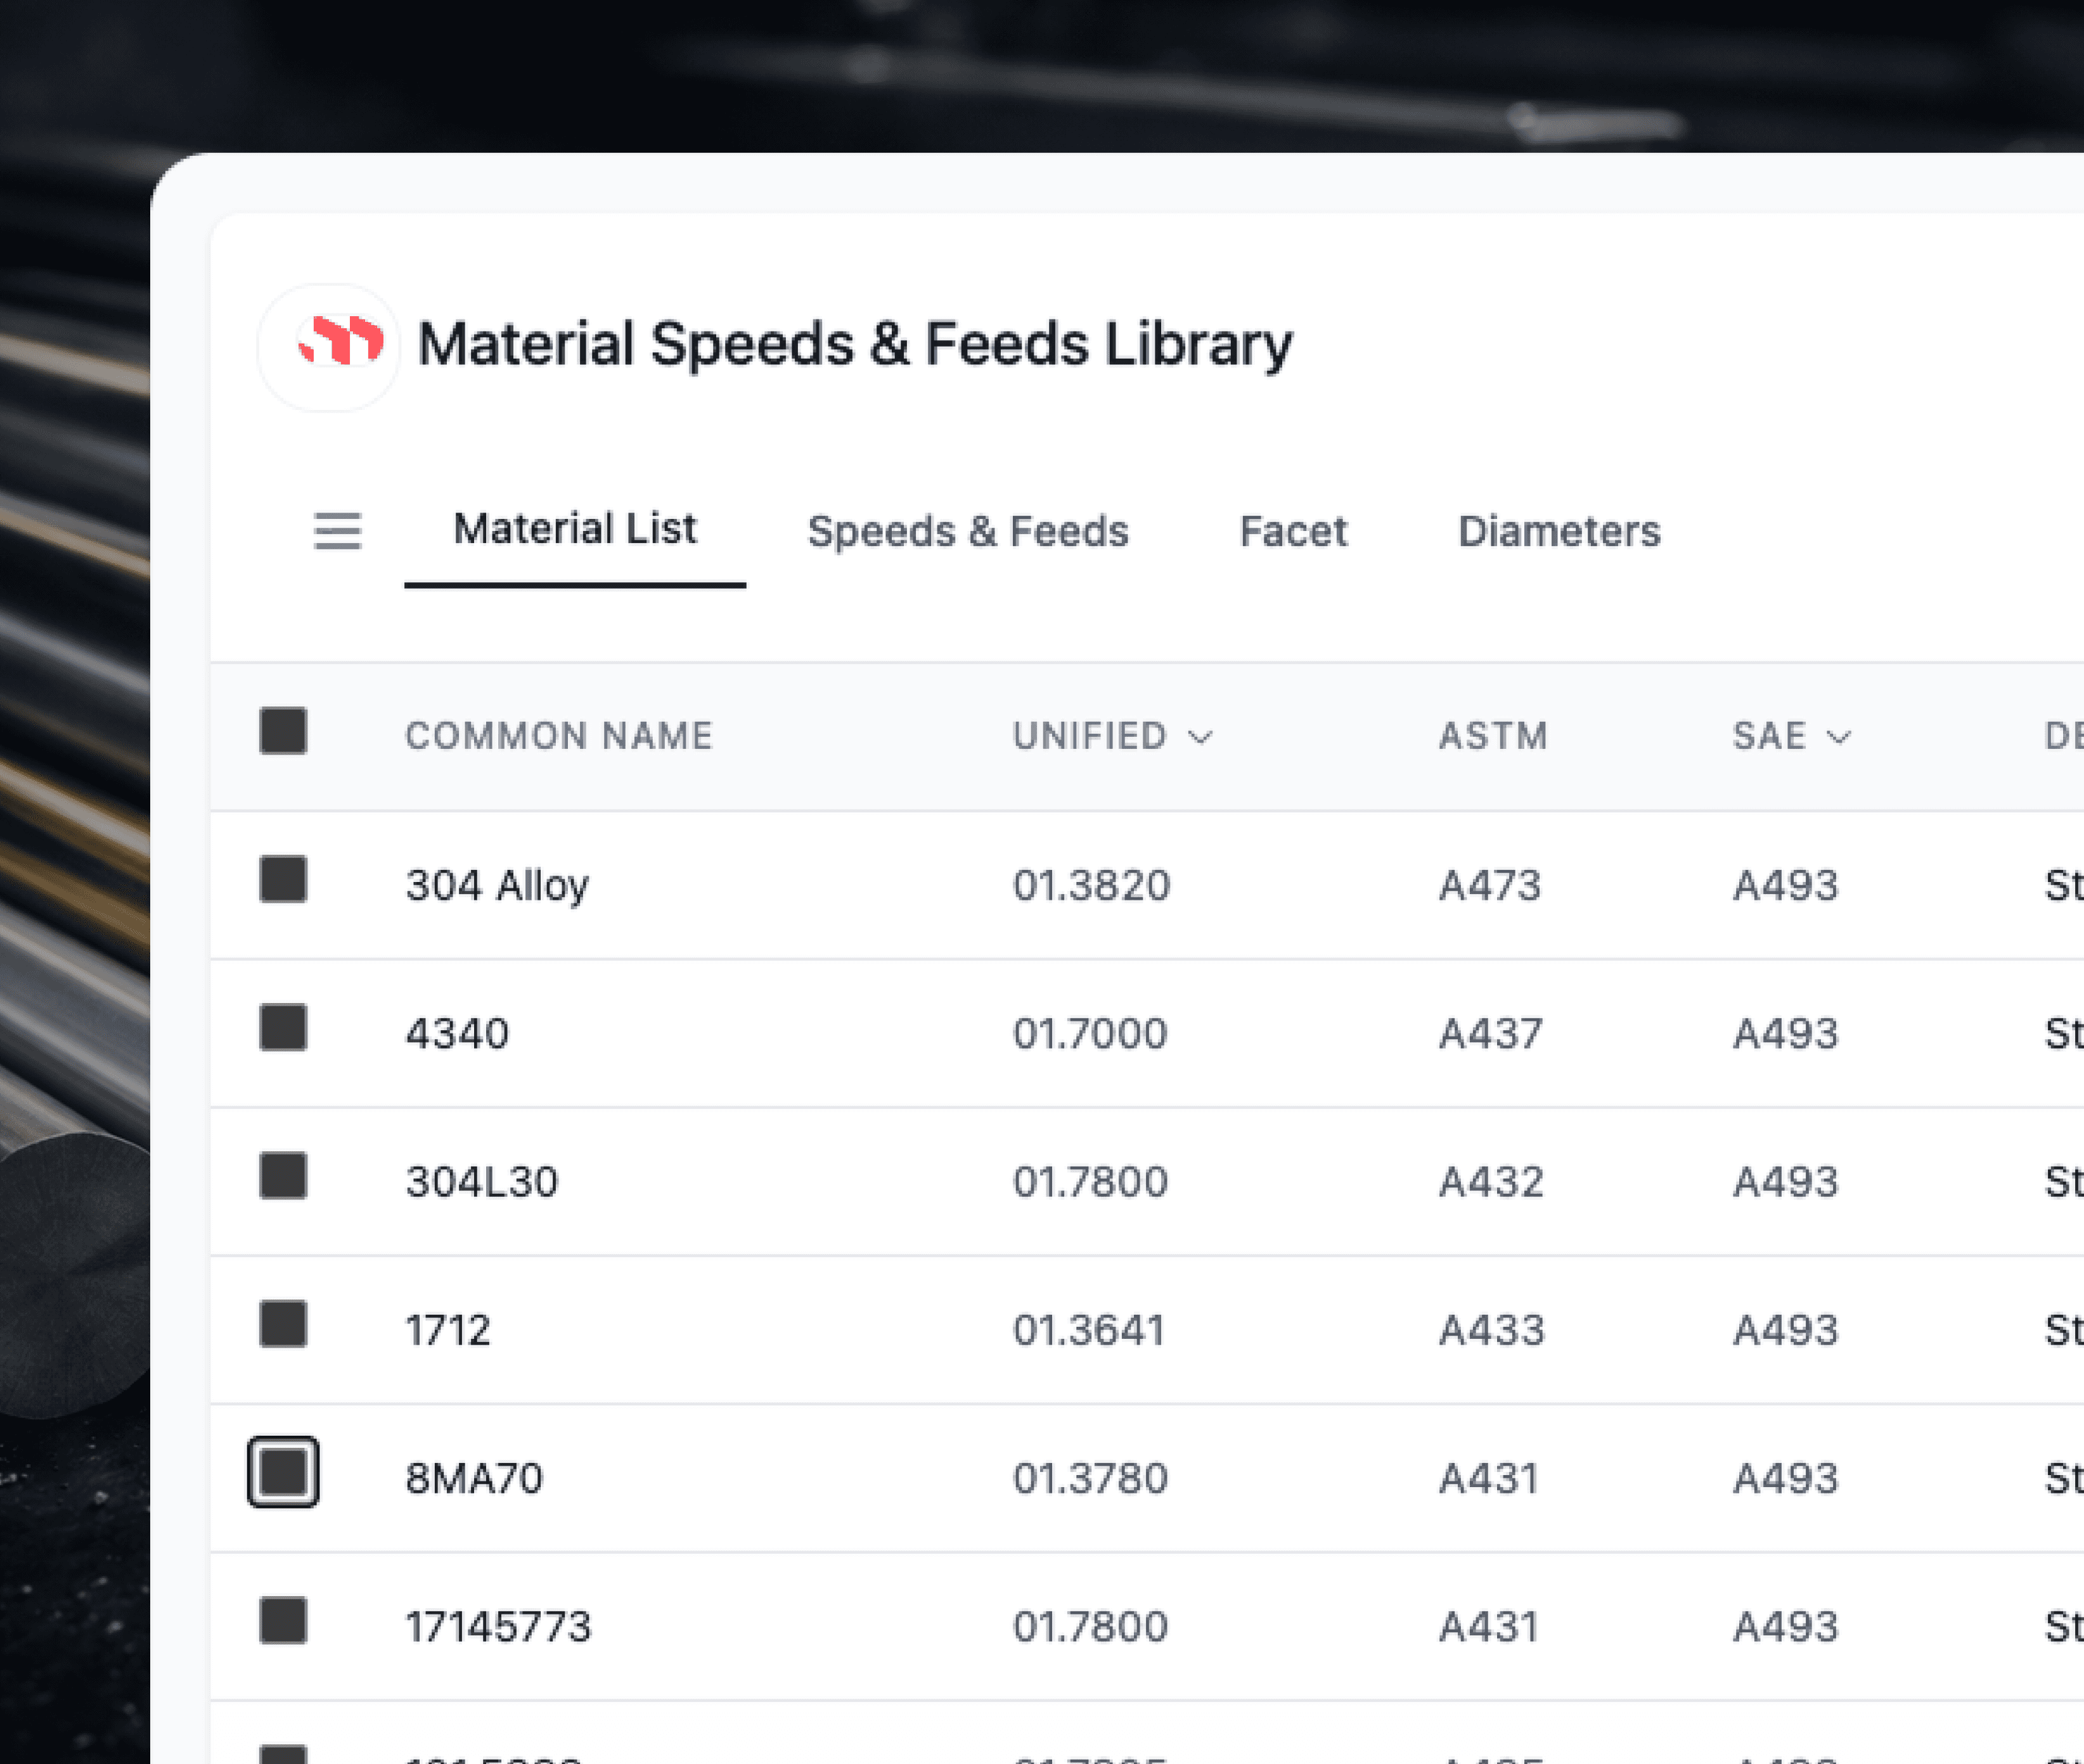Go to the Diameters tab
2084x1764 pixels.
point(1559,531)
